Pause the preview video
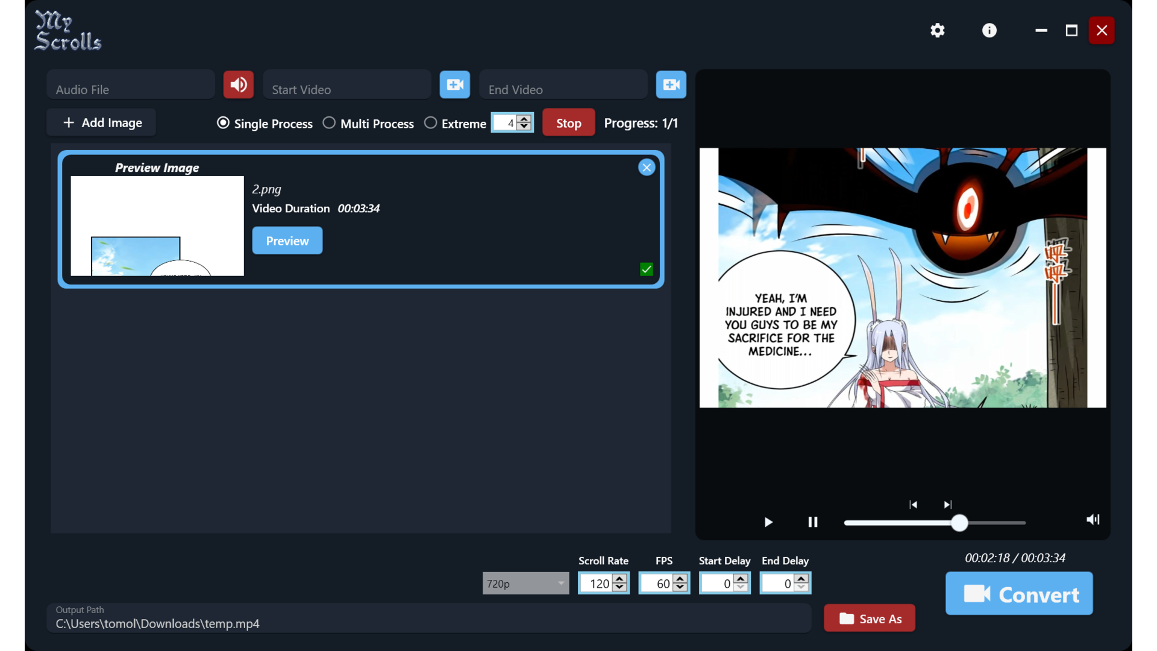The width and height of the screenshot is (1157, 651). [812, 522]
